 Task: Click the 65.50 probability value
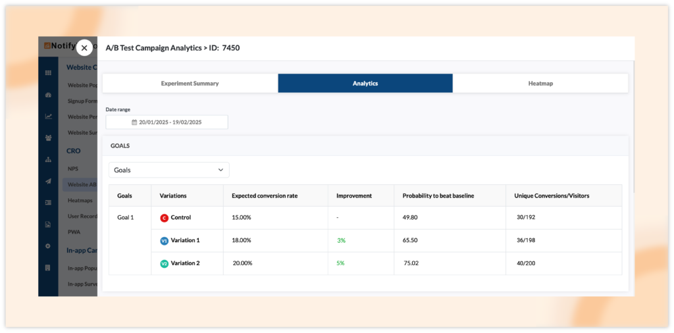pos(410,240)
